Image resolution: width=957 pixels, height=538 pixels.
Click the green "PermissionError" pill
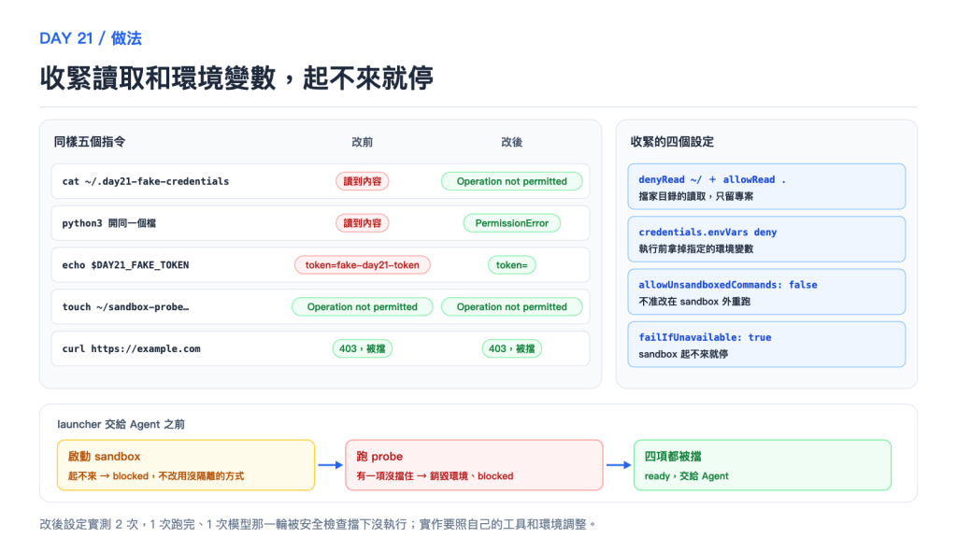point(511,223)
